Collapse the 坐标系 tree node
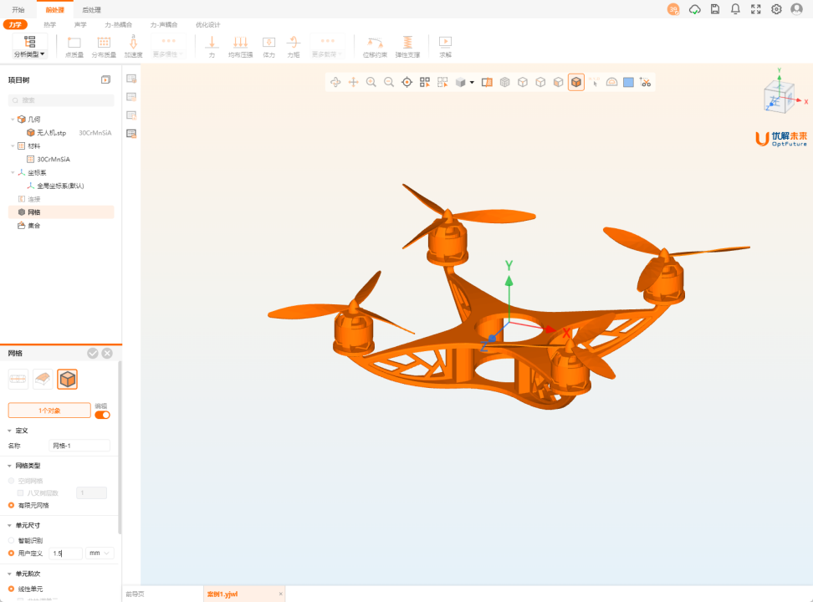The image size is (813, 602). 13,172
